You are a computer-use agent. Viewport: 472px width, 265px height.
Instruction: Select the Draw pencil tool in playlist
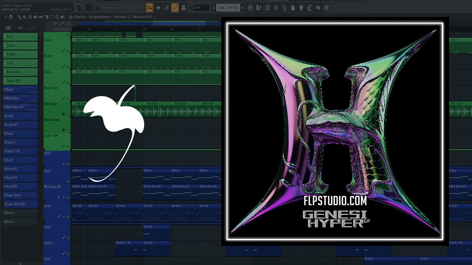(x=20, y=17)
